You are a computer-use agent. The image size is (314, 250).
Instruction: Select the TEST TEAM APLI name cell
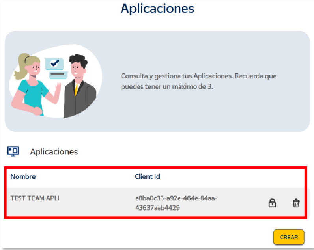(35, 198)
